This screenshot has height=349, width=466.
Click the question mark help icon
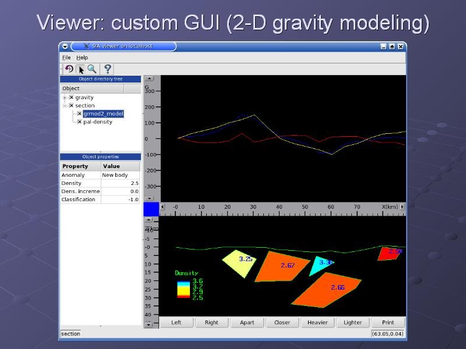[x=107, y=69]
